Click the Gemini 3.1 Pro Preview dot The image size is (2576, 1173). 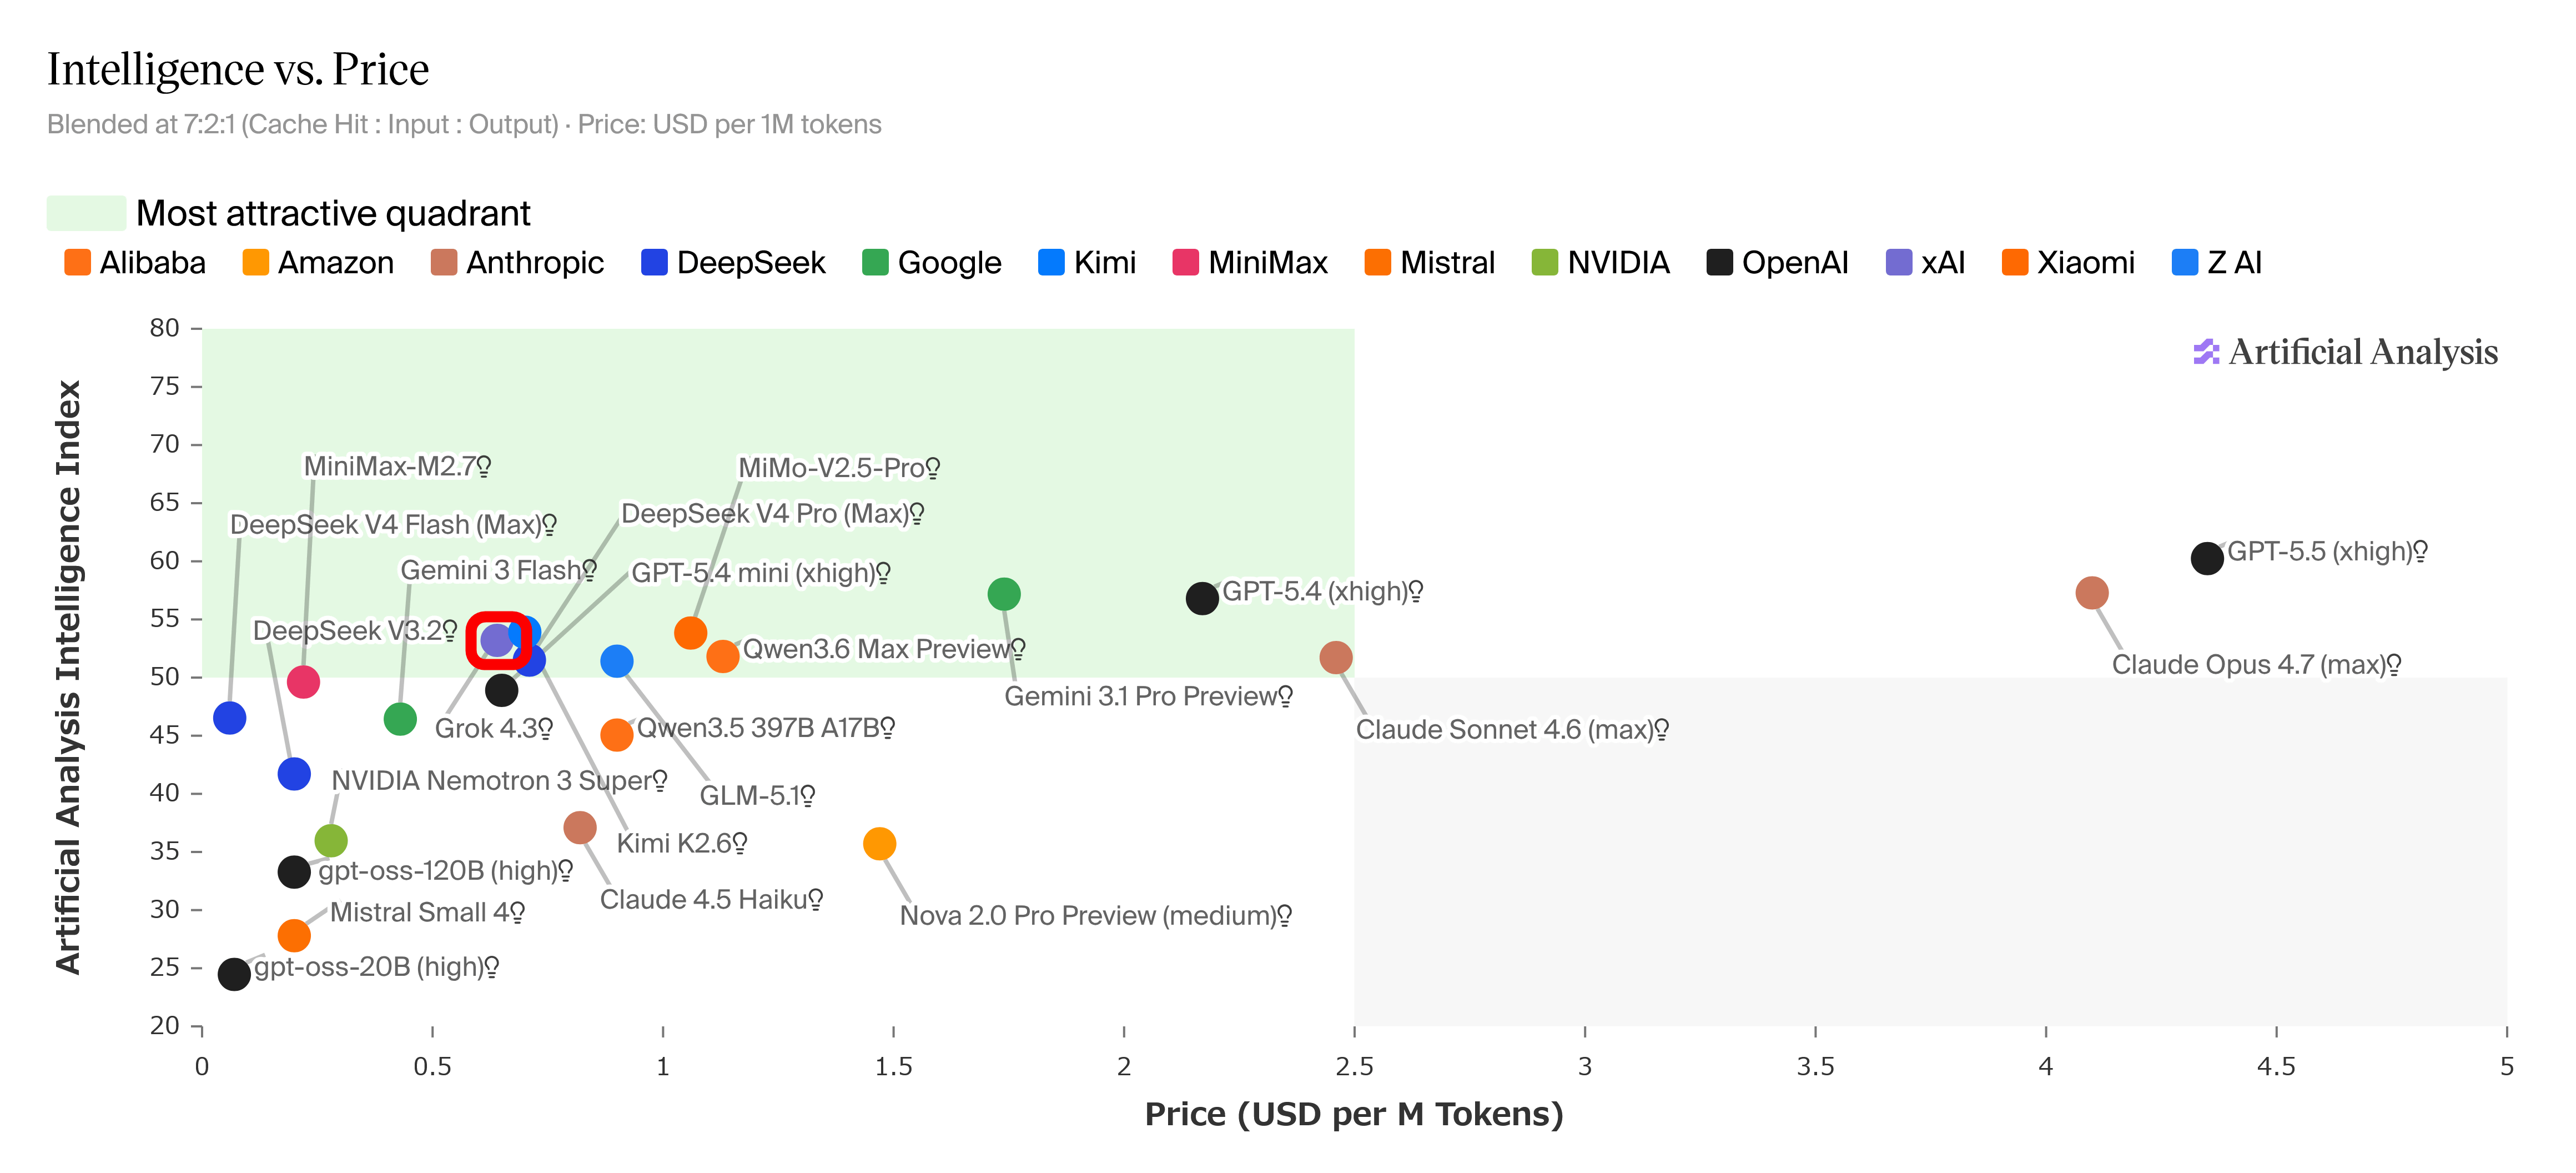coord(1003,594)
